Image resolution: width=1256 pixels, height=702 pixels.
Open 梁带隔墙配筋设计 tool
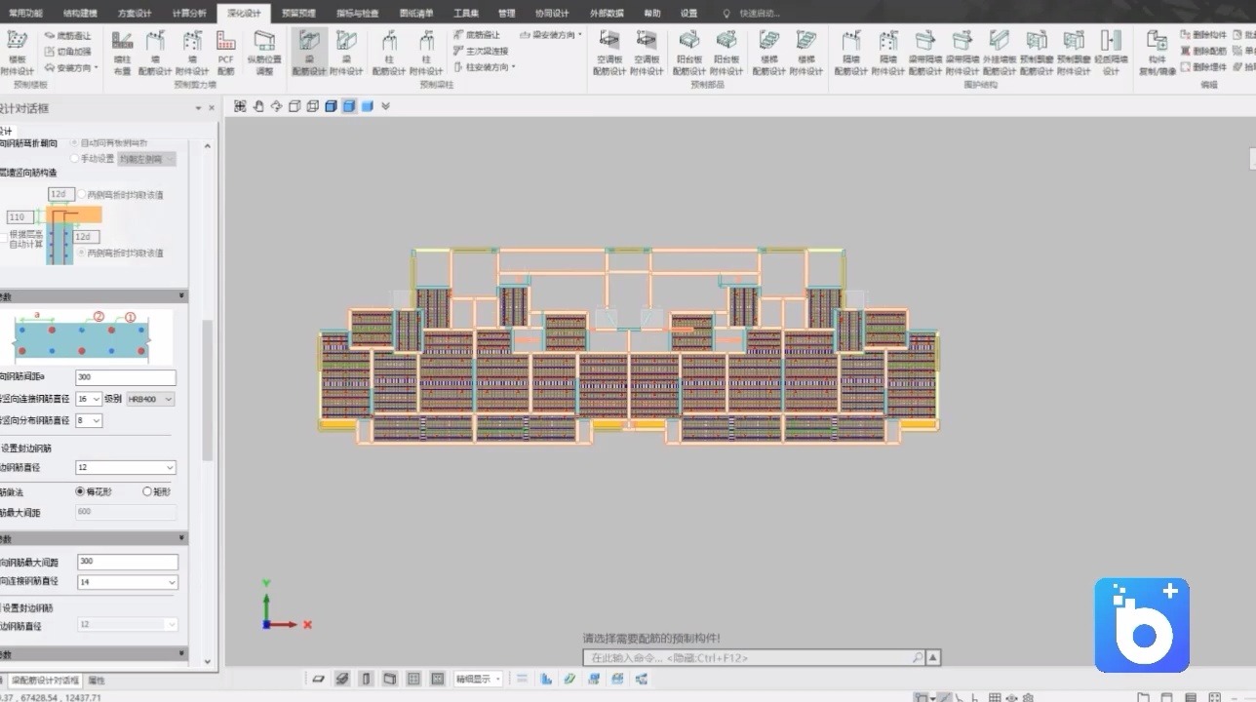924,52
